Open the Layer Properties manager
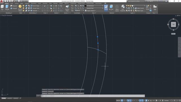Viewport: 181px width, 102px height. (x=123, y=8)
